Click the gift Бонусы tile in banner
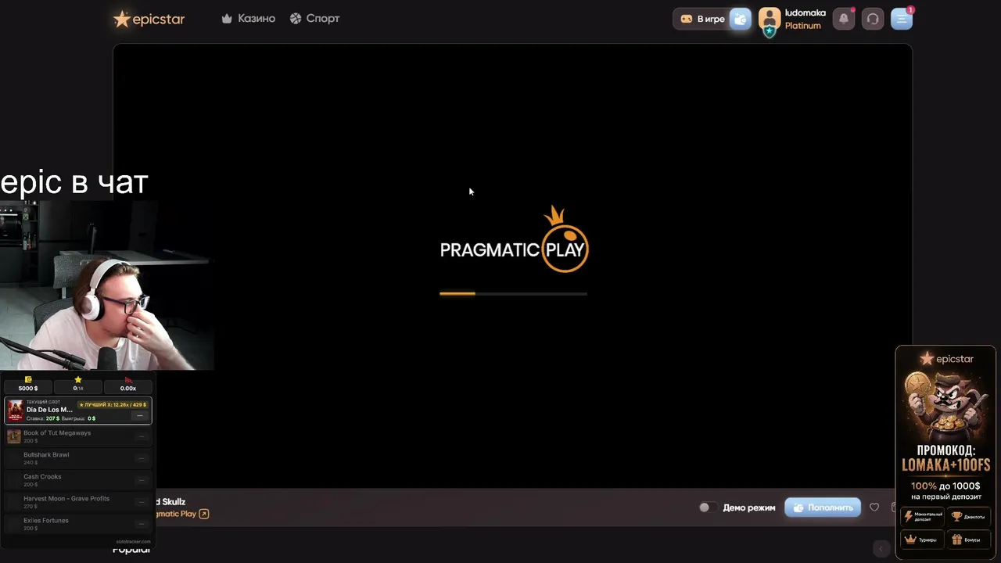This screenshot has height=563, width=1001. [968, 540]
